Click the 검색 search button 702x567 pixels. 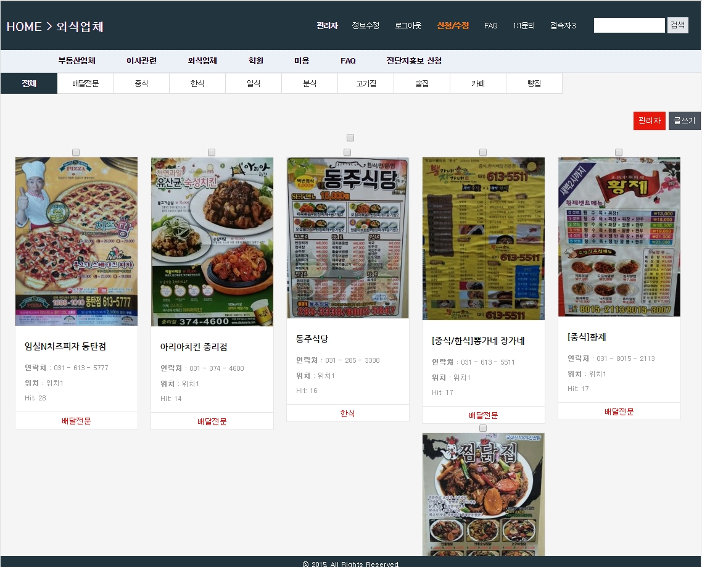(x=677, y=25)
